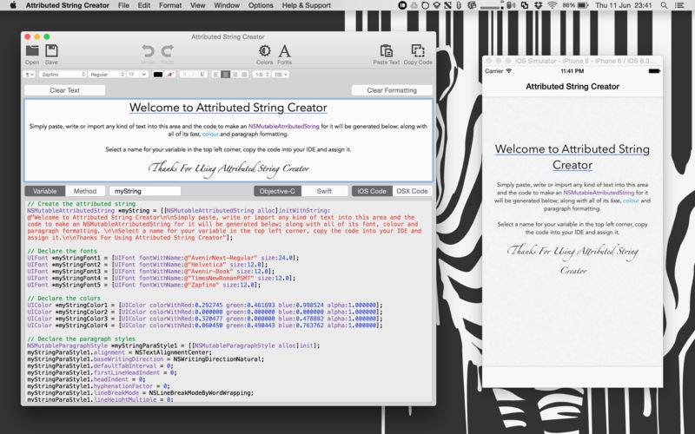
Task: Open the paragraph style dropdown in the format bar
Action: point(30,75)
